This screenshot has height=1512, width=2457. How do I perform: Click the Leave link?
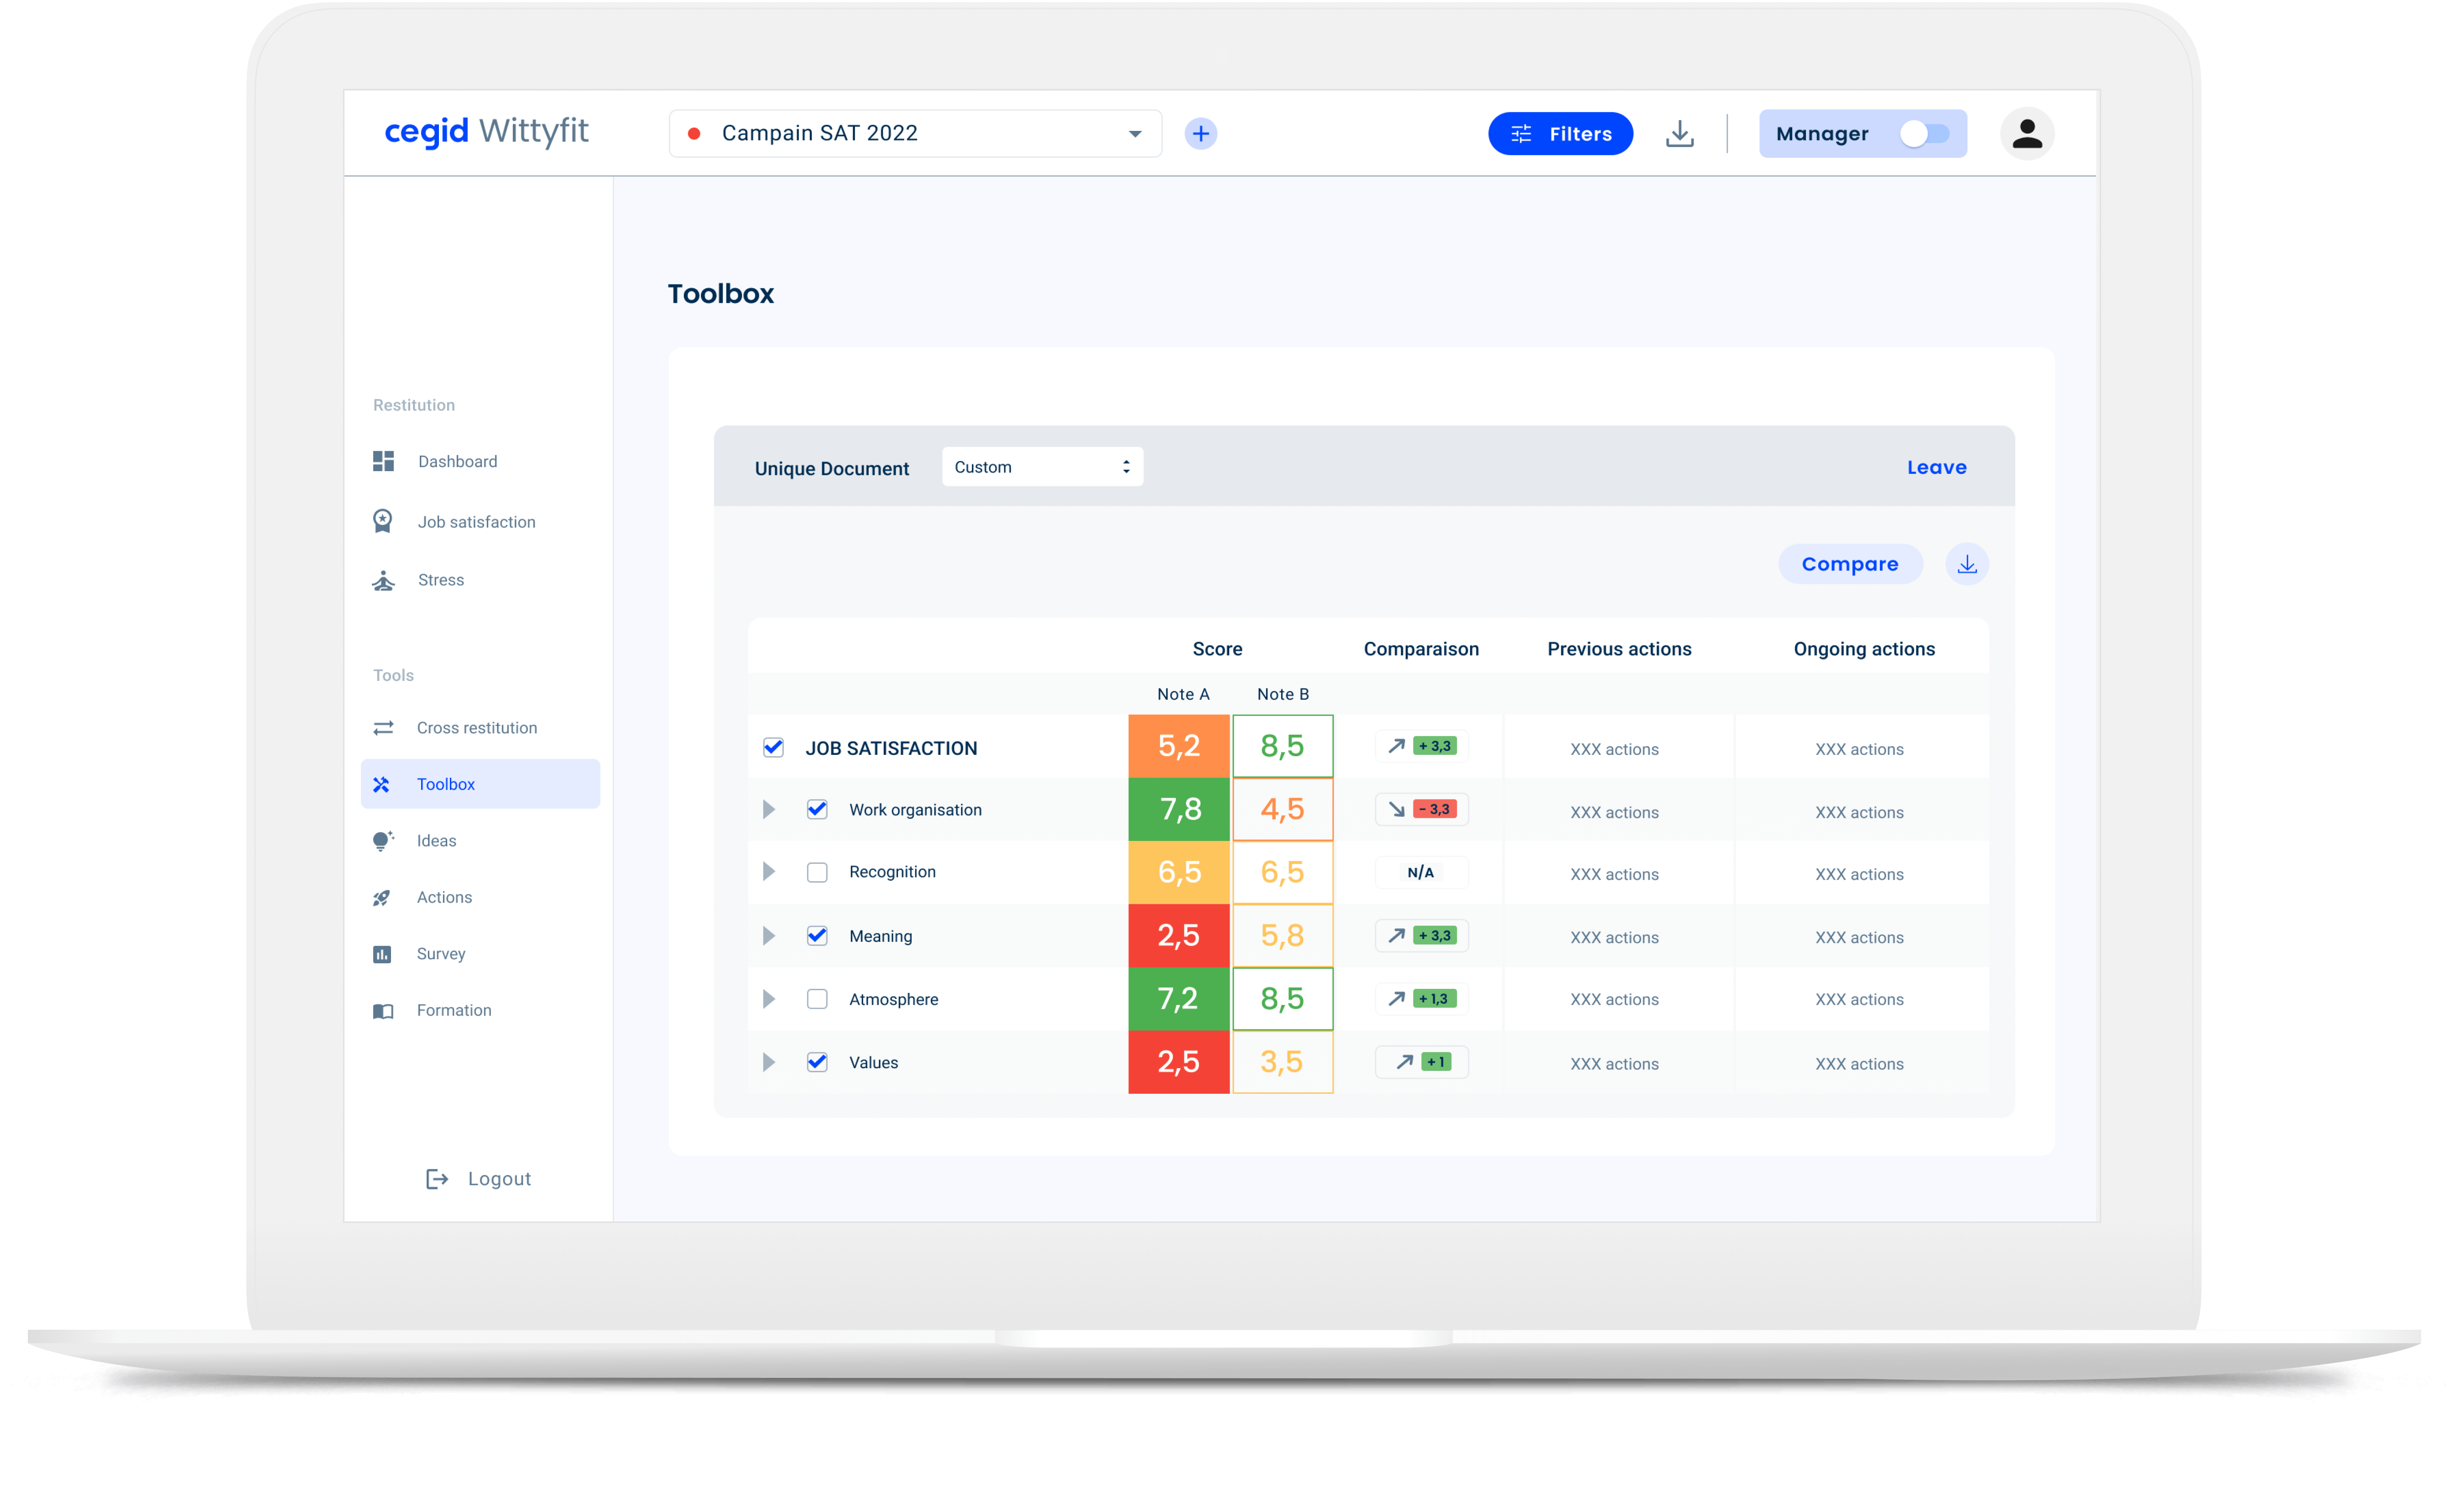pyautogui.click(x=1936, y=467)
